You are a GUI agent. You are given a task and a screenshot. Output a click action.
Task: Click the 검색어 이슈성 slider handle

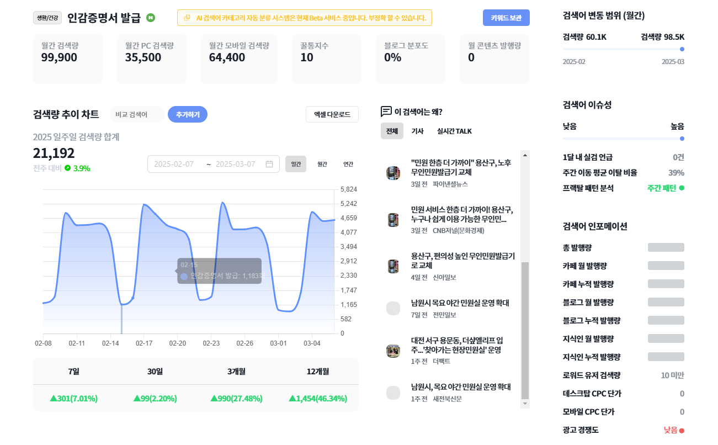tap(682, 139)
